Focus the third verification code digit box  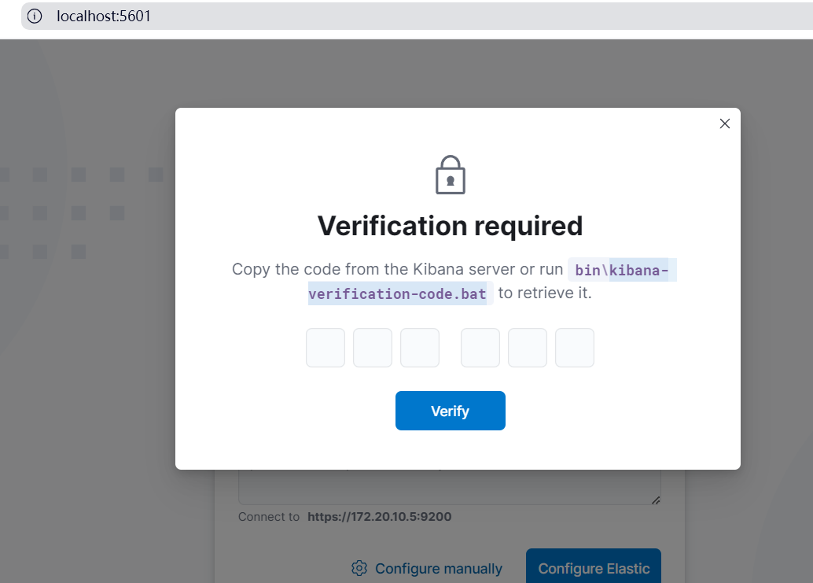point(420,348)
